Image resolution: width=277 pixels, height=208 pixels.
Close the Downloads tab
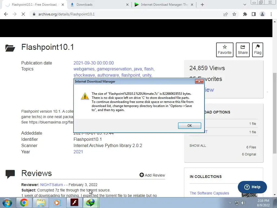pos(127,5)
